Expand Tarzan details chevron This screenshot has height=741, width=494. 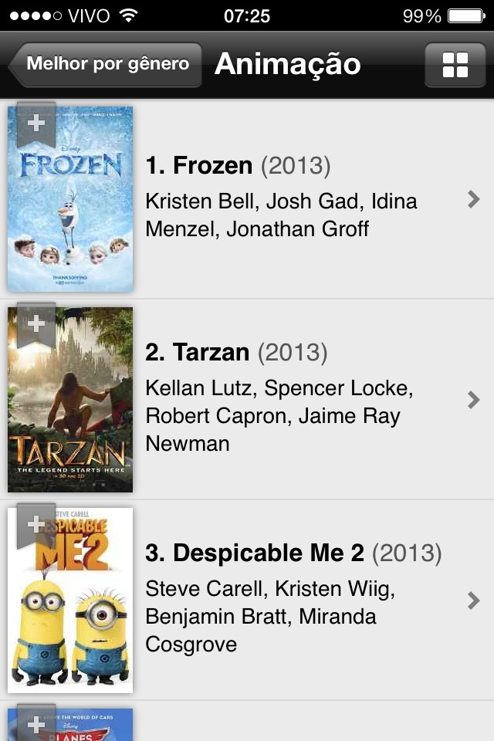(x=474, y=400)
